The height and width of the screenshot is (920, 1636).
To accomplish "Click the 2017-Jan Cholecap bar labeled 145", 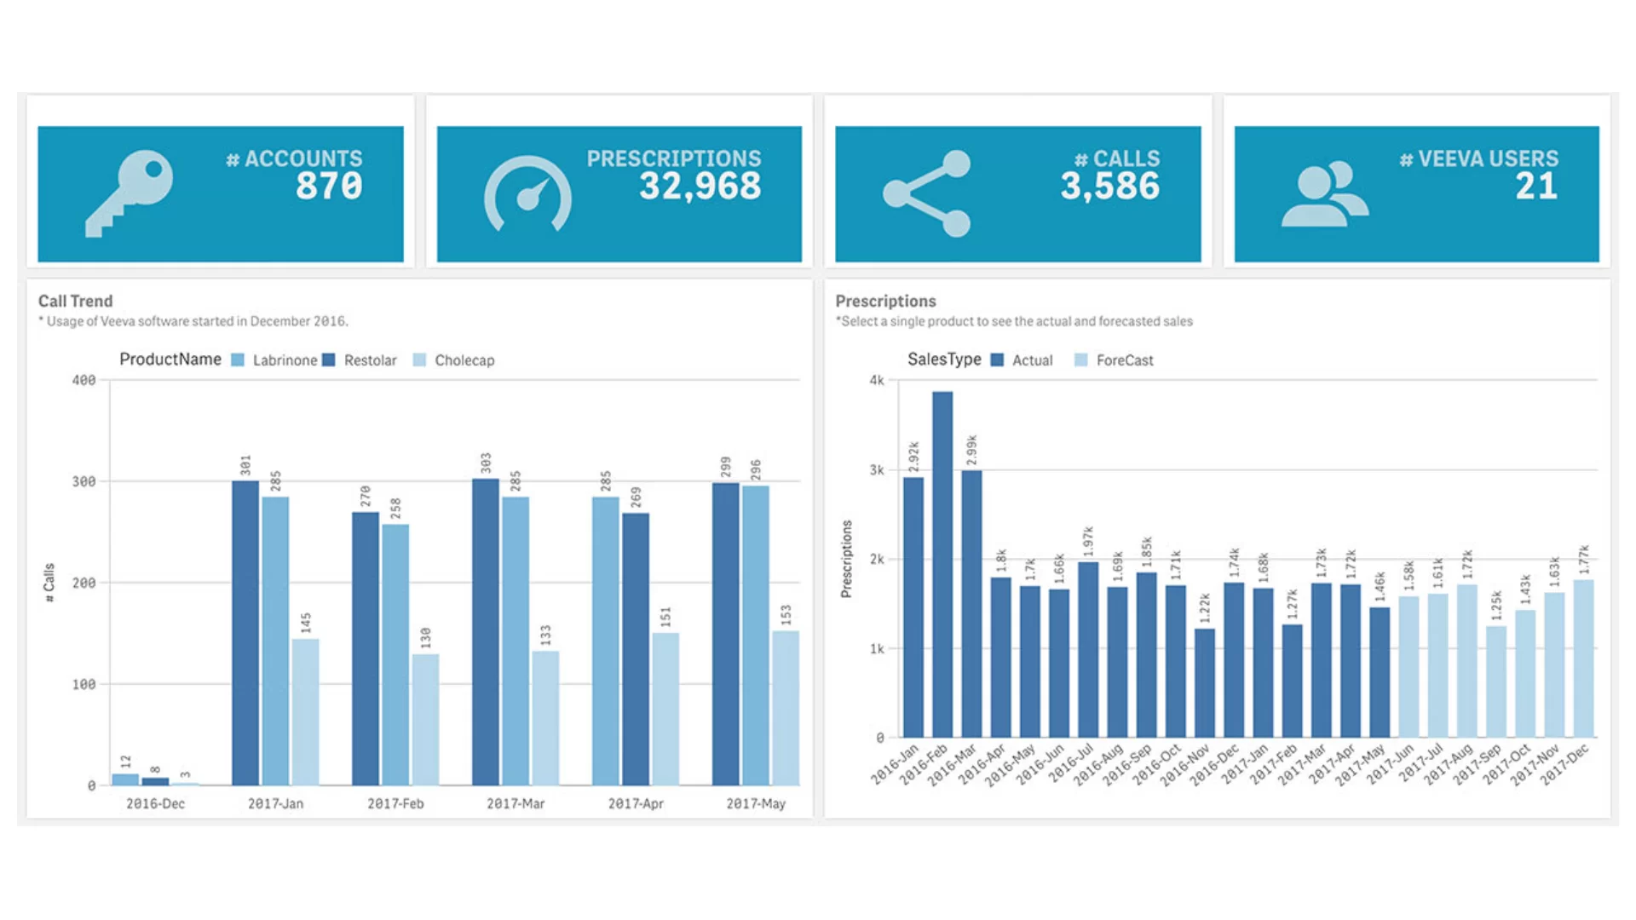I will (x=305, y=712).
